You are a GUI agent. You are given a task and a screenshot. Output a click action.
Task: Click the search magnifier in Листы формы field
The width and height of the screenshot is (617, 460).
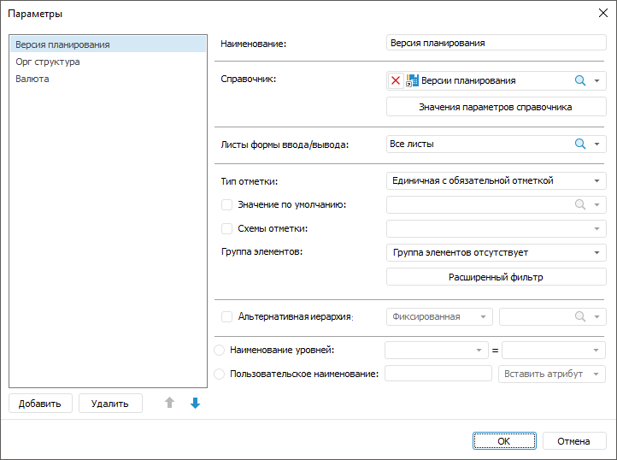coord(580,144)
